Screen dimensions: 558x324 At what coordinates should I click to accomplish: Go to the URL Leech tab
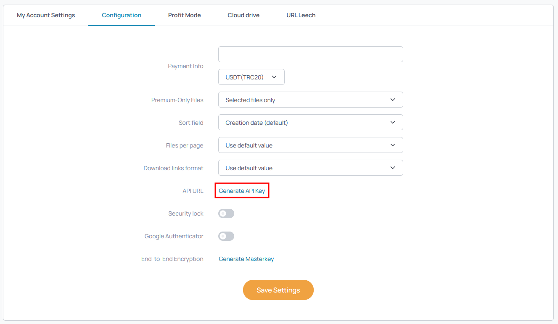[x=301, y=15]
